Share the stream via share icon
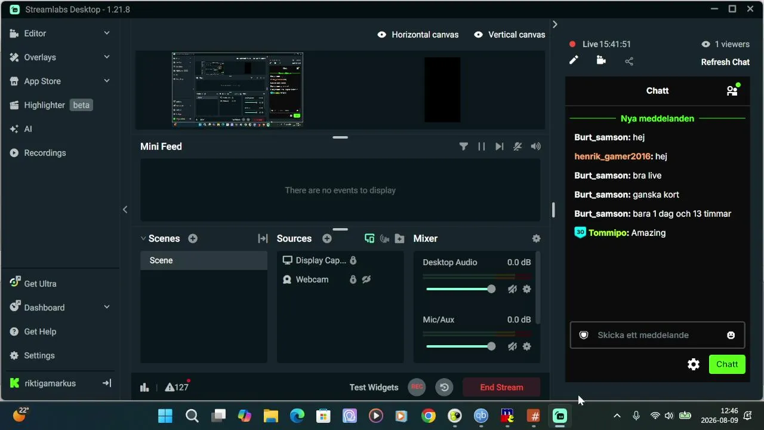The height and width of the screenshot is (430, 764). tap(629, 61)
